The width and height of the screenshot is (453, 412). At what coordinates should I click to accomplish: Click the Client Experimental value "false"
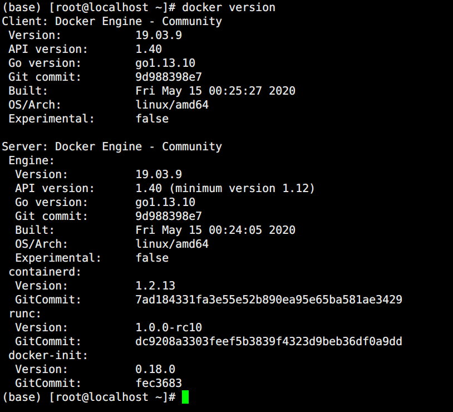point(152,119)
